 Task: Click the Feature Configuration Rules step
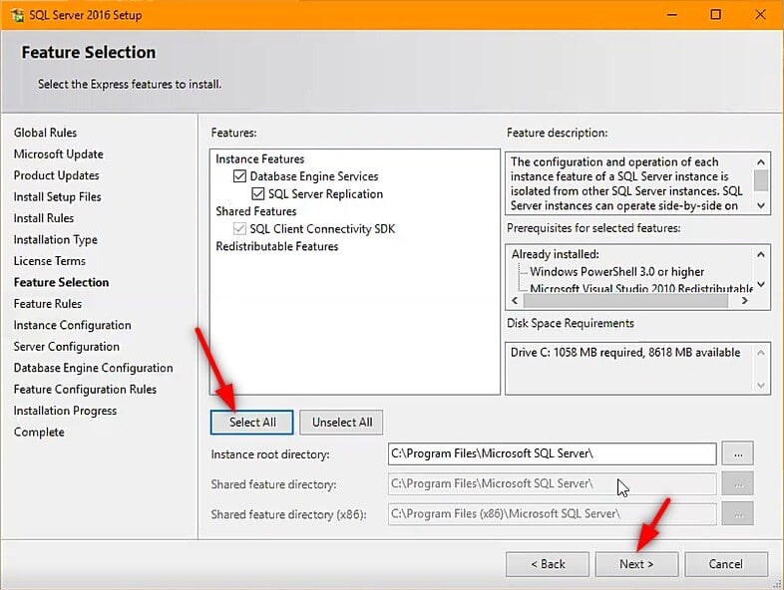[85, 389]
